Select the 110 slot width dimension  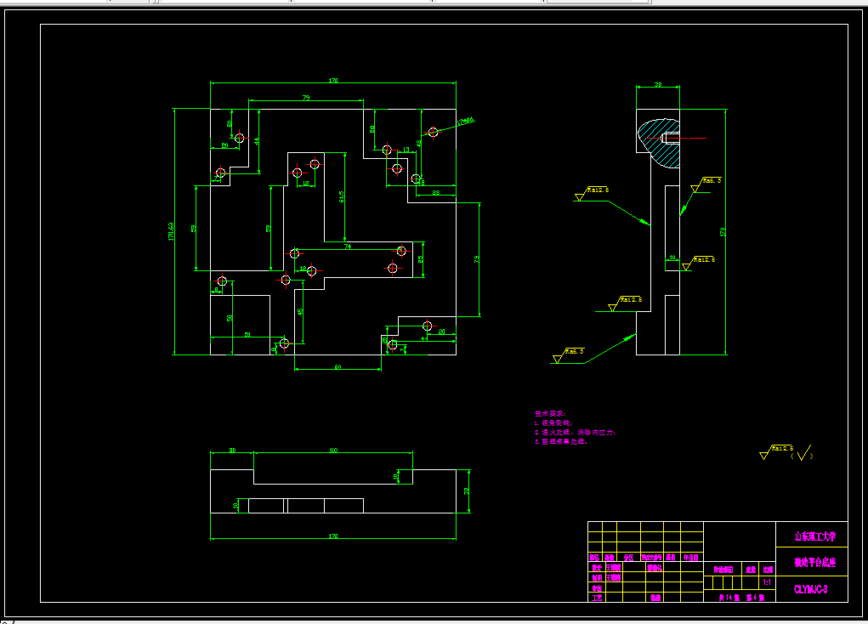[333, 450]
